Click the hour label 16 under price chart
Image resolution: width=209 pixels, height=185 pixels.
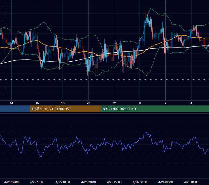click(x=37, y=103)
